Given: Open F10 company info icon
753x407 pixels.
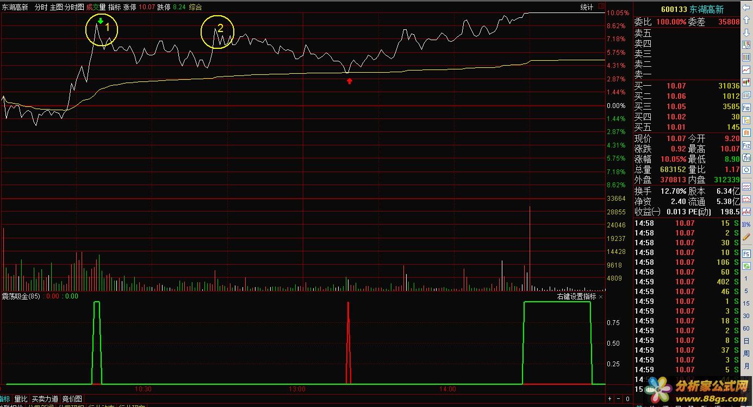Looking at the screenshot, I should click(746, 107).
